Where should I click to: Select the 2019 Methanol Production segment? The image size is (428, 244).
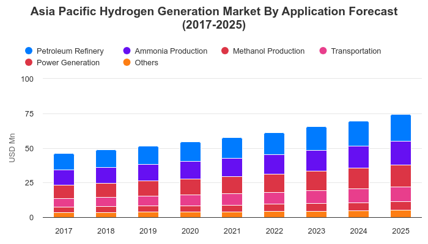pos(148,188)
